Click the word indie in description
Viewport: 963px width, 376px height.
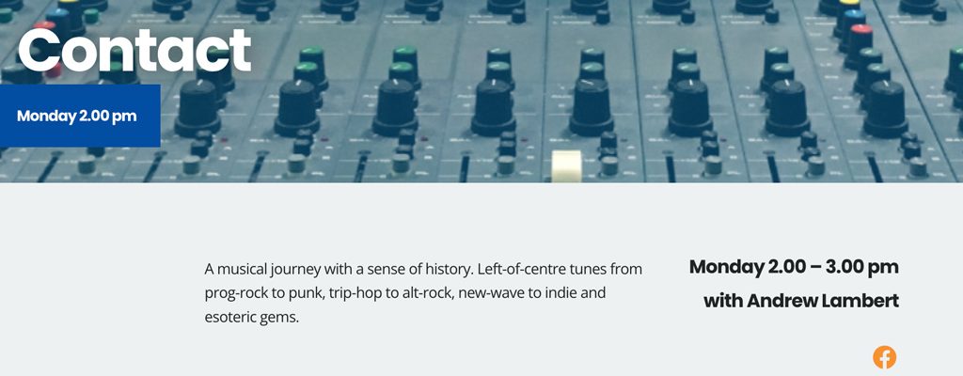[x=562, y=293]
